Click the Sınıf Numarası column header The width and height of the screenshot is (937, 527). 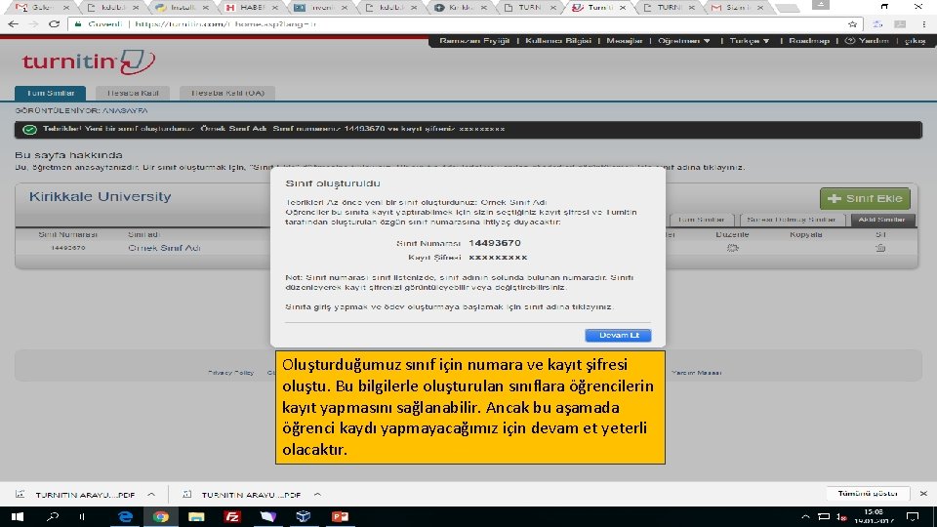click(67, 234)
